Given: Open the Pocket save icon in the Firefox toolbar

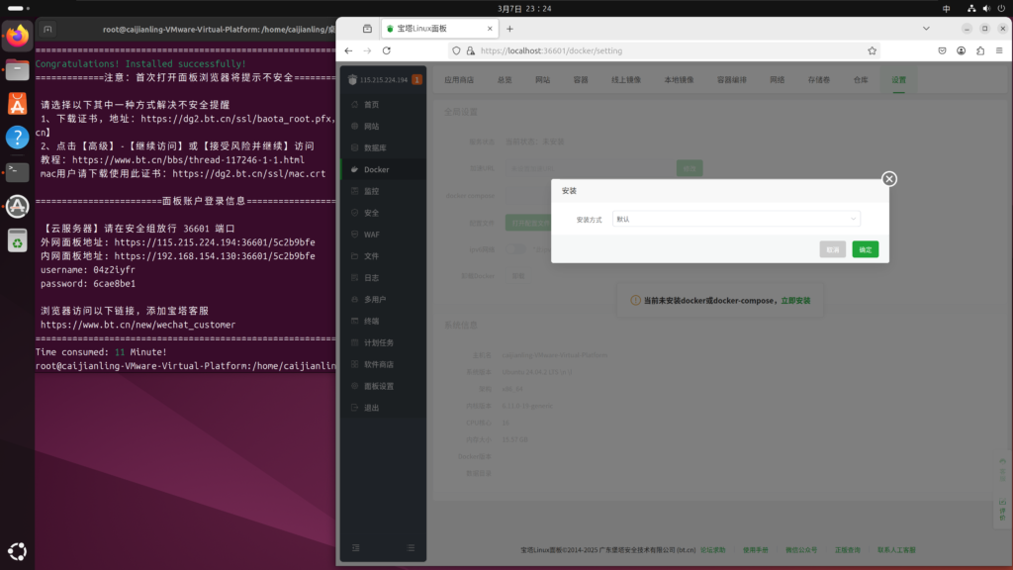Looking at the screenshot, I should click(942, 50).
